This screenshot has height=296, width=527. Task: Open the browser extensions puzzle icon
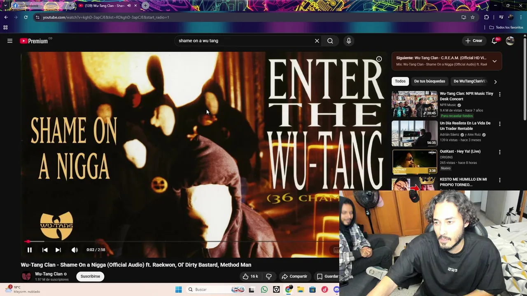[x=486, y=17]
